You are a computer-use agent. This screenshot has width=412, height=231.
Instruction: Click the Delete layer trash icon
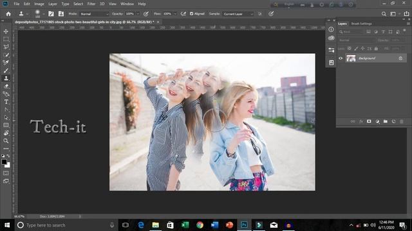(x=401, y=121)
